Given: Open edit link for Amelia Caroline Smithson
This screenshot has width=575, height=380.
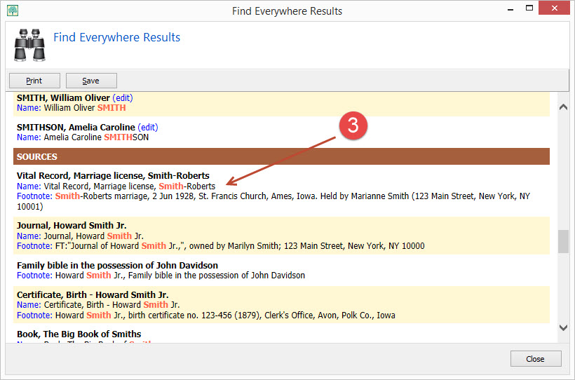Looking at the screenshot, I should click(148, 128).
